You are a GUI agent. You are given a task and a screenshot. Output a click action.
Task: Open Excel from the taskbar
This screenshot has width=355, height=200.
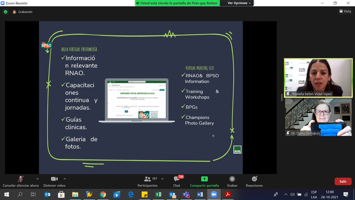(159, 194)
